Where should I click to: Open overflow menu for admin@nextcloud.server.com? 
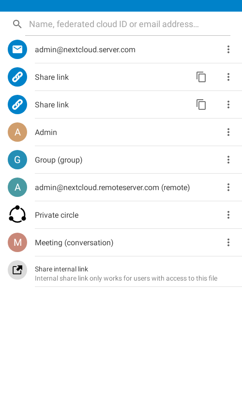(228, 49)
